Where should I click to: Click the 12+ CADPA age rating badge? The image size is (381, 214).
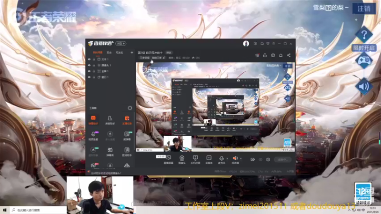(363, 194)
